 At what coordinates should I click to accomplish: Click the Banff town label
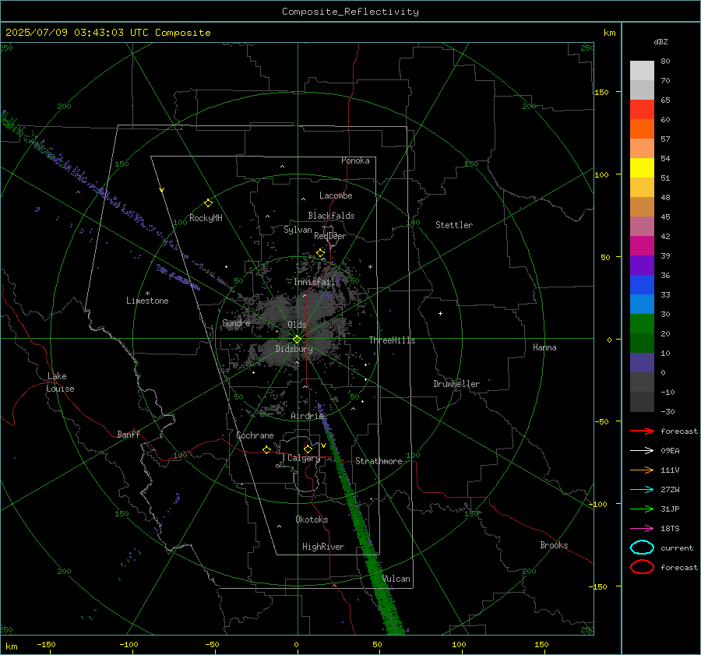click(129, 435)
